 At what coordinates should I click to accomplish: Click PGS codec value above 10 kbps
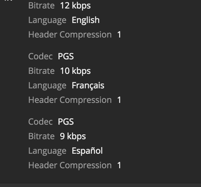pyautogui.click(x=66, y=57)
